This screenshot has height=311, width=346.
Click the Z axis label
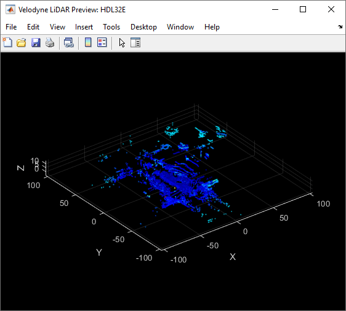(x=20, y=168)
